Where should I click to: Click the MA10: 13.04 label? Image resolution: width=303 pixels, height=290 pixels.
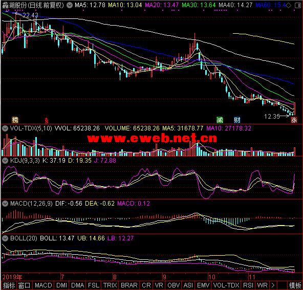coord(125,5)
